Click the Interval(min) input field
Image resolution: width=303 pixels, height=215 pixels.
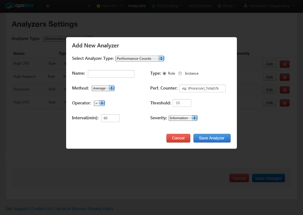click(x=111, y=118)
